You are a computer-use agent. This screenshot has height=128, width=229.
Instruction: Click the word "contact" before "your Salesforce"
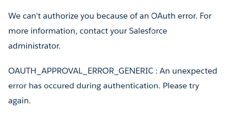tap(94, 31)
